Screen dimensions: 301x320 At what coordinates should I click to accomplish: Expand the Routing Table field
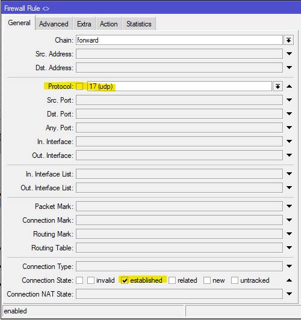pos(289,248)
